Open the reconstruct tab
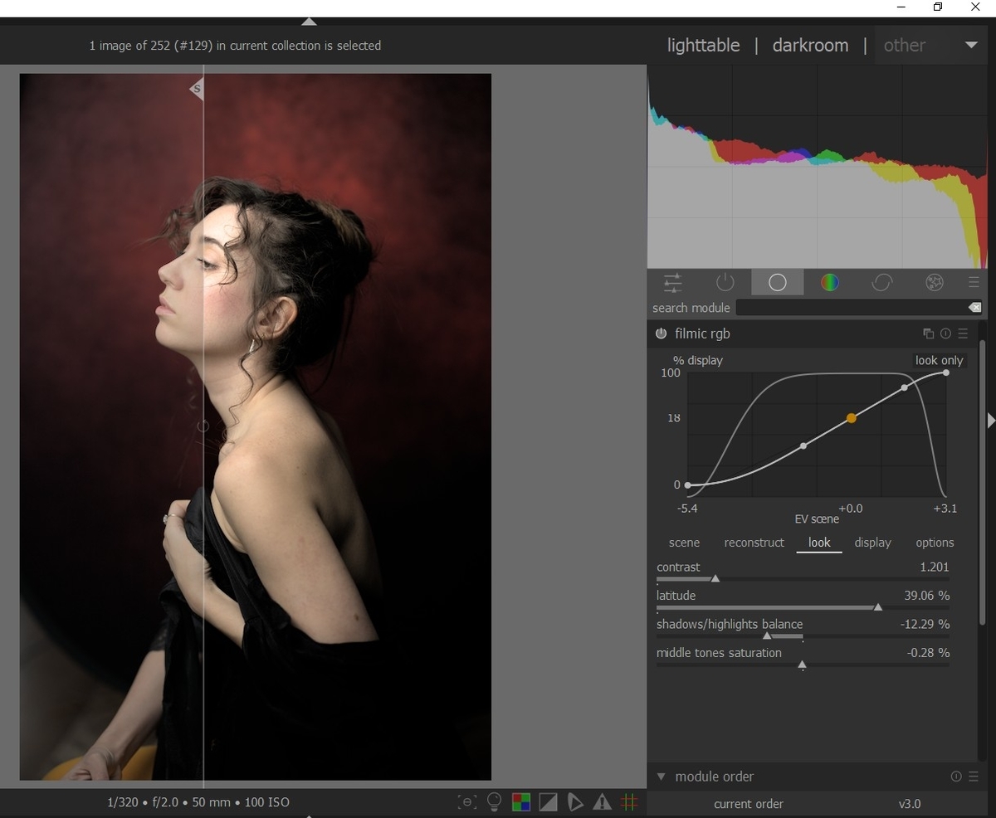The height and width of the screenshot is (818, 996). tap(754, 543)
